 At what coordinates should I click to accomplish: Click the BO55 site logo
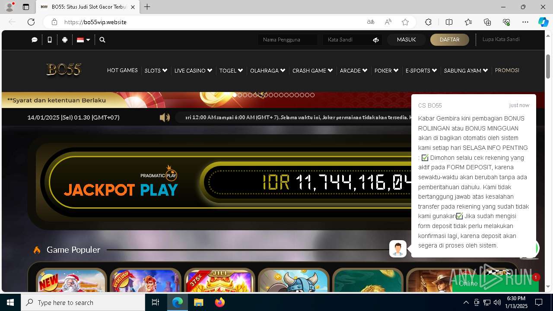[x=64, y=70]
